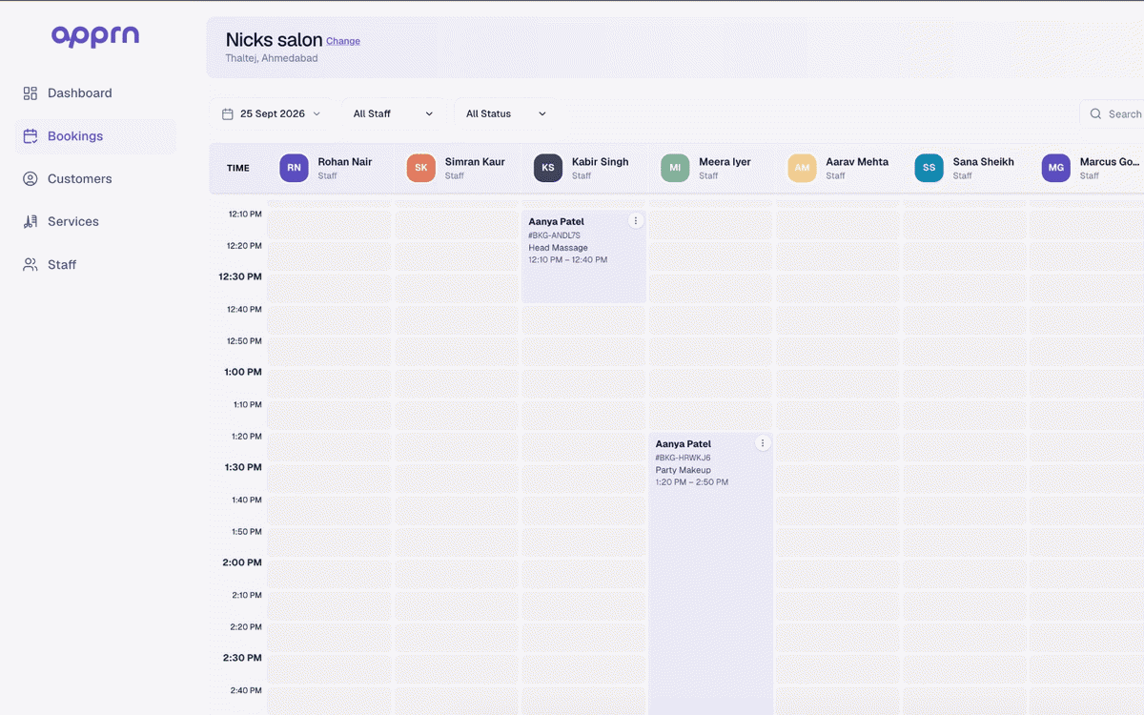The image size is (1144, 715).
Task: Select Aarav Mehta's 1:30 PM slot
Action: pos(838,479)
